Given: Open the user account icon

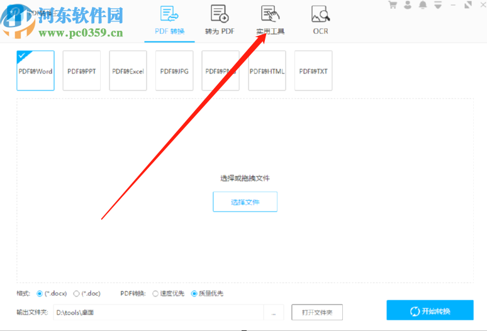Looking at the screenshot, I should 408,5.
